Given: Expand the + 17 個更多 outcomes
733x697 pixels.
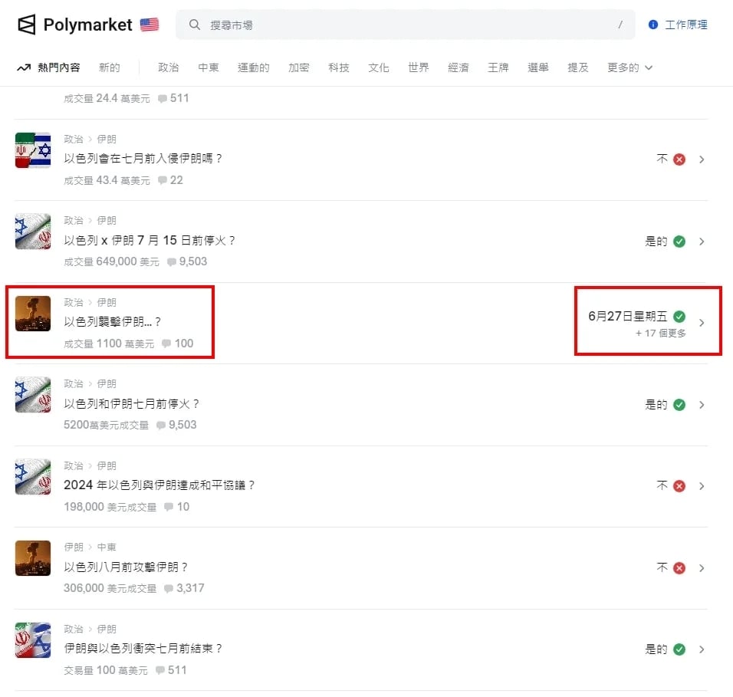Looking at the screenshot, I should pyautogui.click(x=660, y=334).
